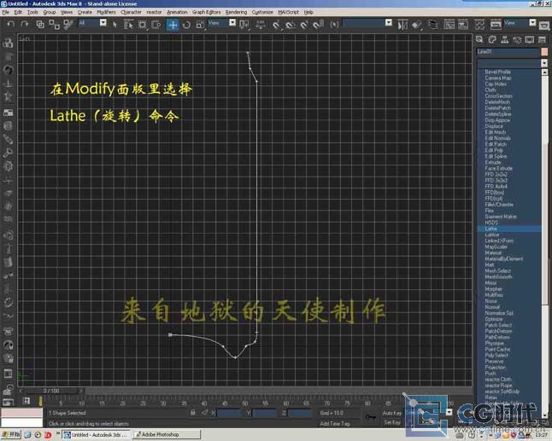
Task: Click the Mirror tool icon
Action: point(402,25)
